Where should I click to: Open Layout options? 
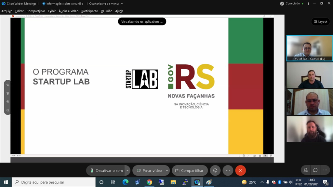point(321,22)
